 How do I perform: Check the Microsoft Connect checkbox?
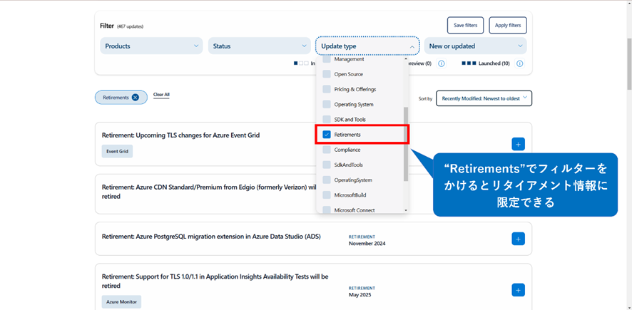coord(327,210)
